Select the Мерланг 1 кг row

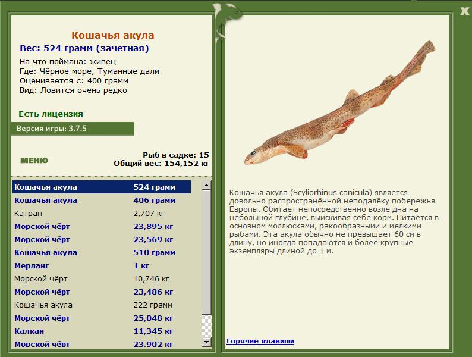[102, 266]
